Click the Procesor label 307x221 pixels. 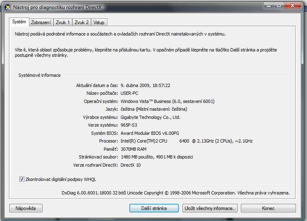point(109,141)
